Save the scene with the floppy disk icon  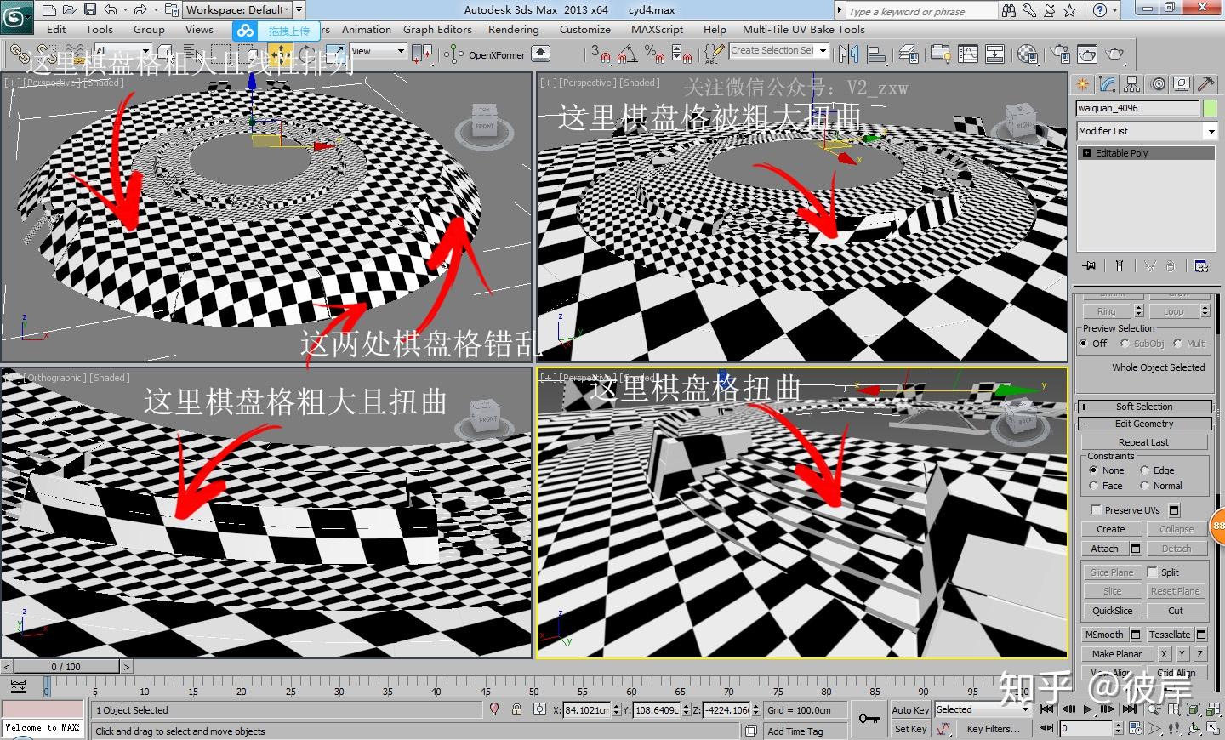pyautogui.click(x=88, y=10)
